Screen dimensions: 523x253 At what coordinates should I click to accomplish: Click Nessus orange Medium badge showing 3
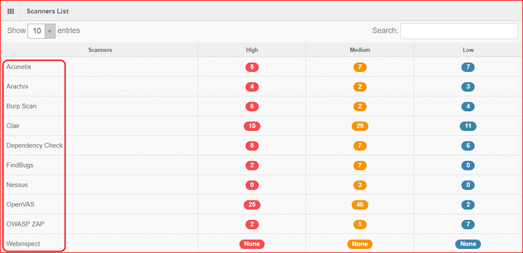click(360, 185)
